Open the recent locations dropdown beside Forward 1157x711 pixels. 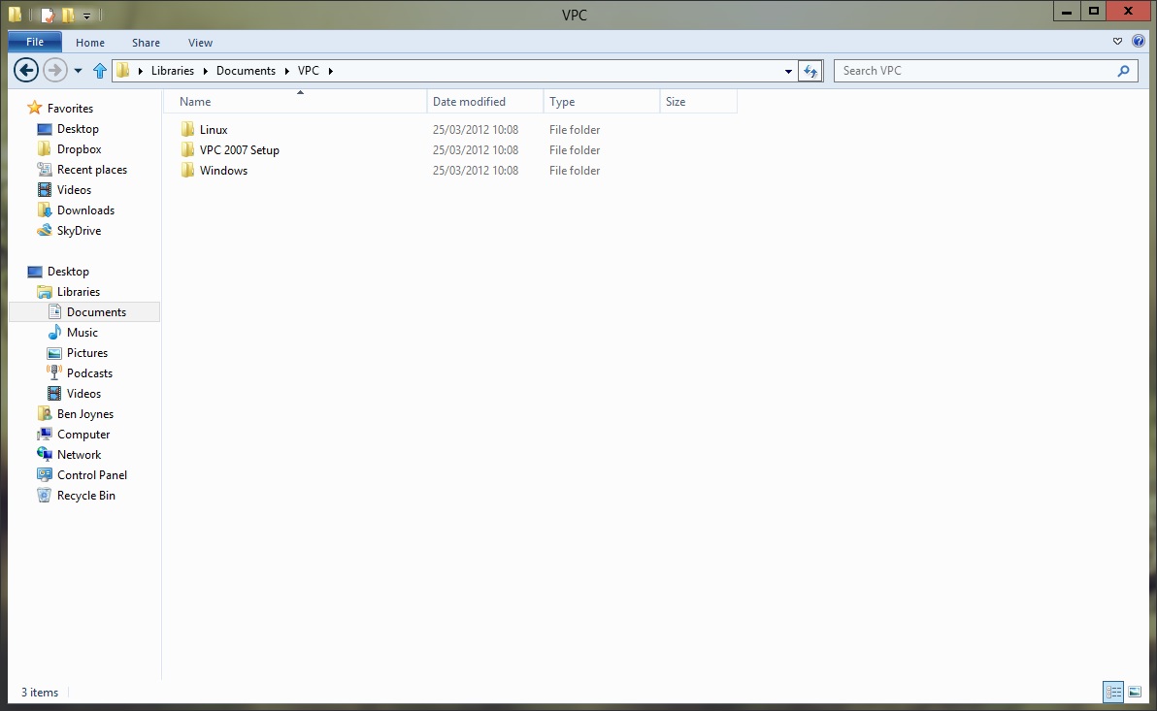coord(78,71)
